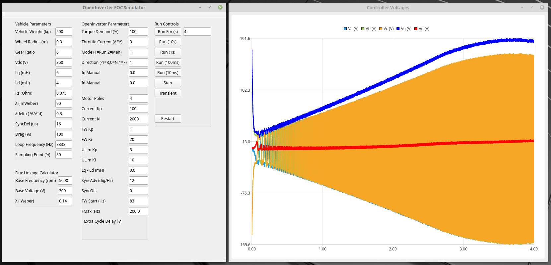Toggle the Extra Cycle Delay checkbox
Screen dimensions: 551x265
[120, 221]
